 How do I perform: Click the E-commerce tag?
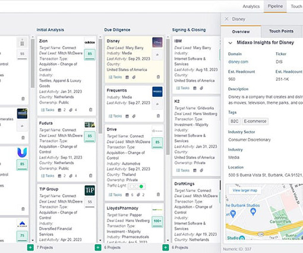[x=255, y=121]
